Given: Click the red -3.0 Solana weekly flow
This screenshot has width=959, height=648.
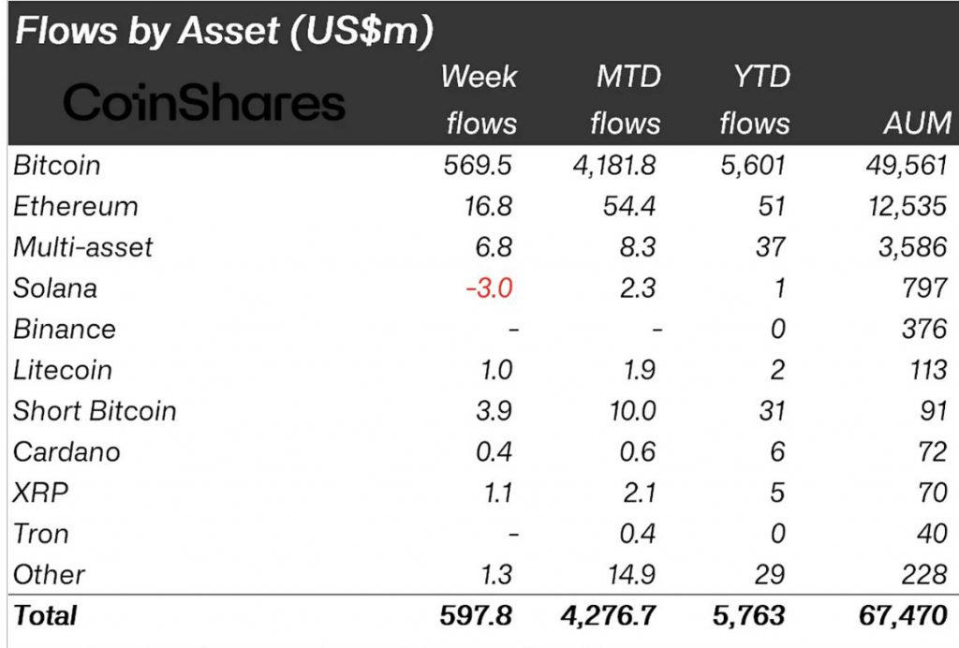Looking at the screenshot, I should (489, 287).
